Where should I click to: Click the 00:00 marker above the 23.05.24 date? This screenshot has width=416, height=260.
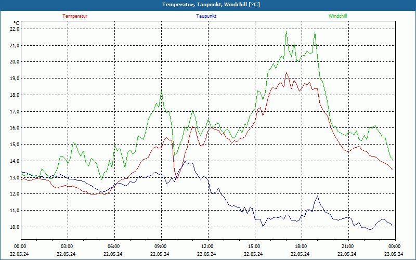(x=394, y=246)
